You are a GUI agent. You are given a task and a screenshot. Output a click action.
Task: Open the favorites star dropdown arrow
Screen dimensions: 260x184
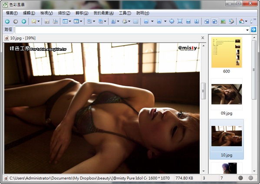click(39, 21)
